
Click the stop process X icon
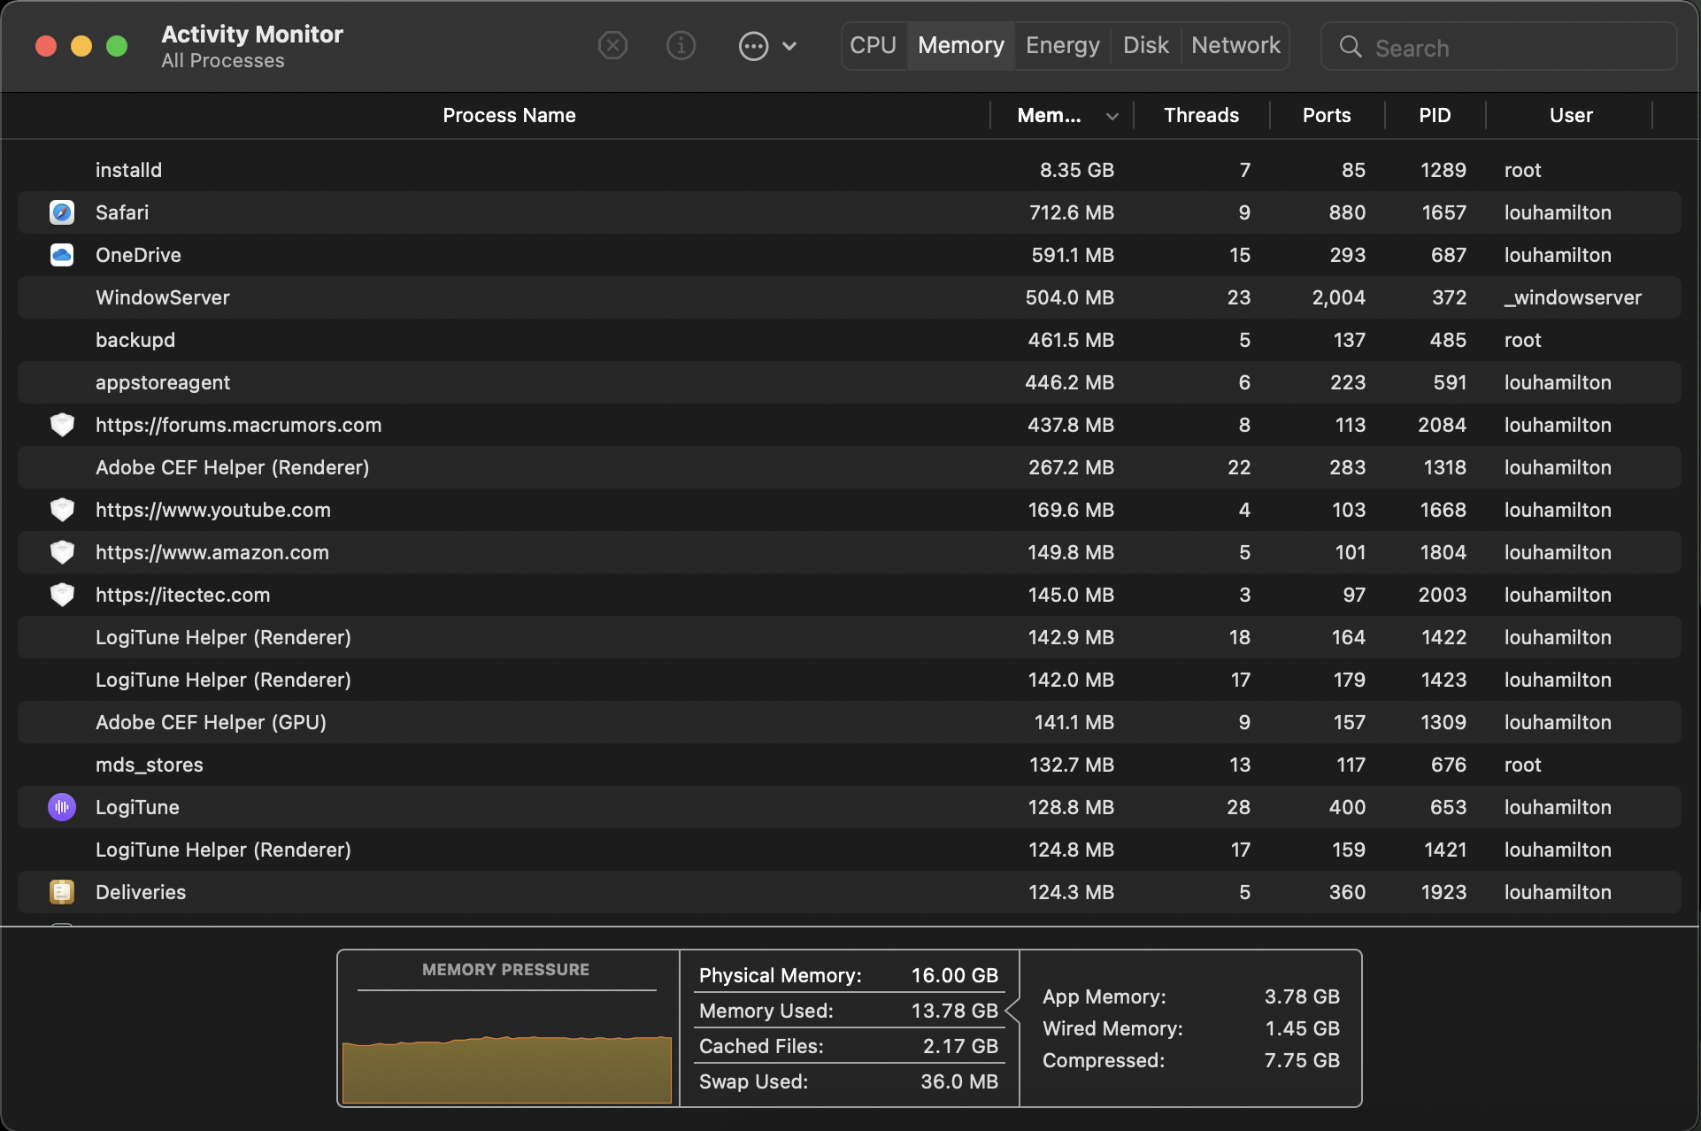coord(612,45)
